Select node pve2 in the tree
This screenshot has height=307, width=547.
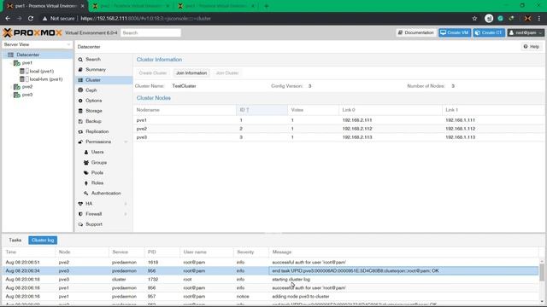click(x=26, y=87)
